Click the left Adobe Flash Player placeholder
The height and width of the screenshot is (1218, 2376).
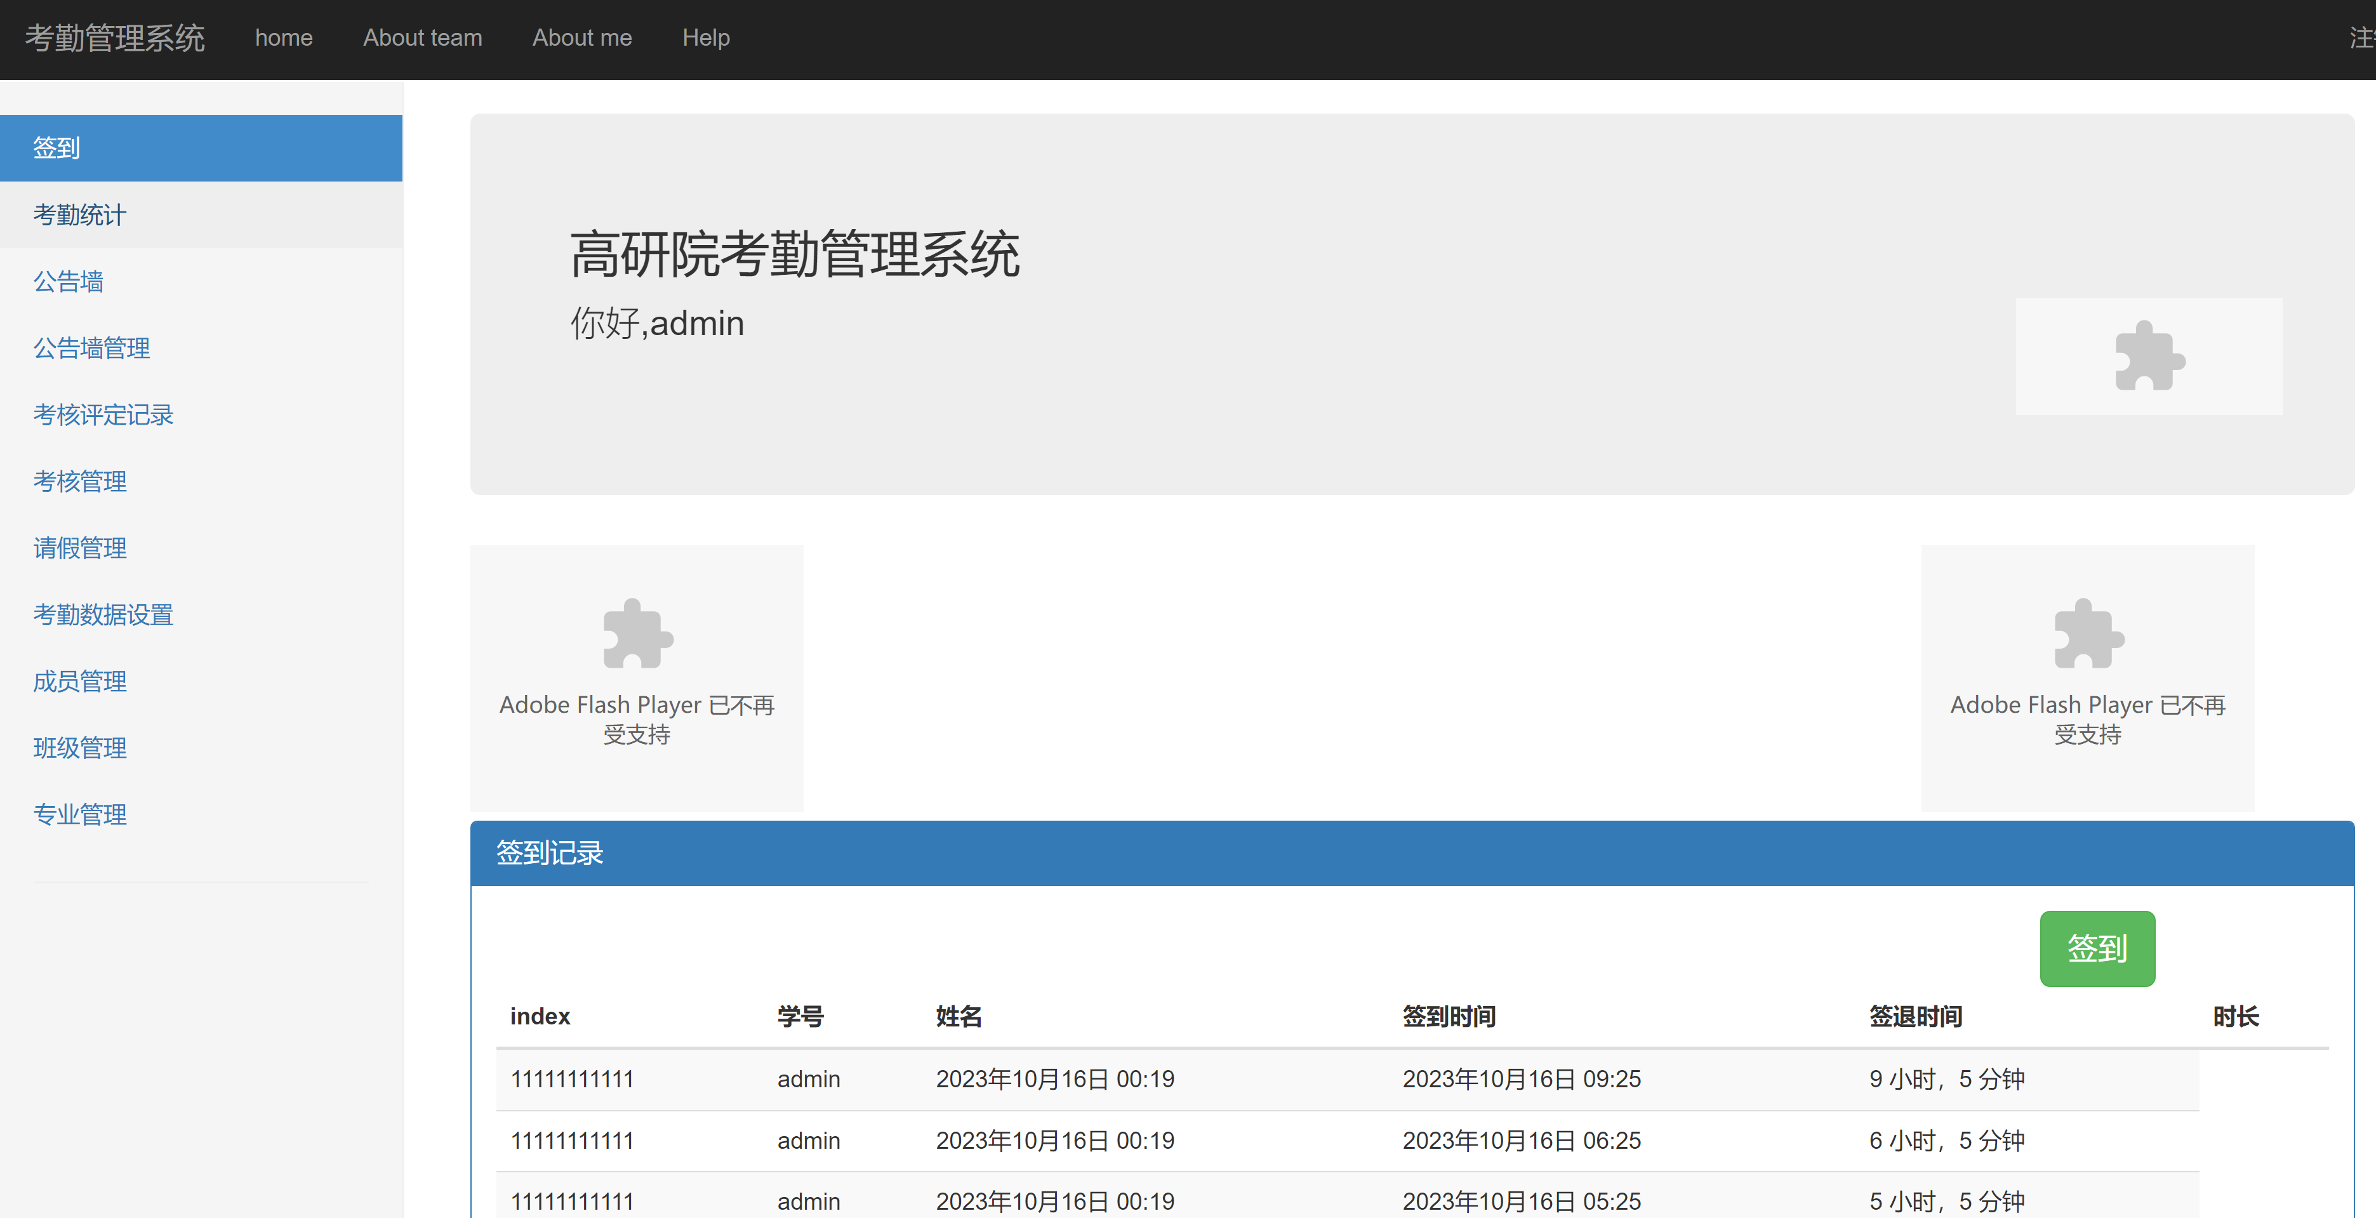[637, 677]
